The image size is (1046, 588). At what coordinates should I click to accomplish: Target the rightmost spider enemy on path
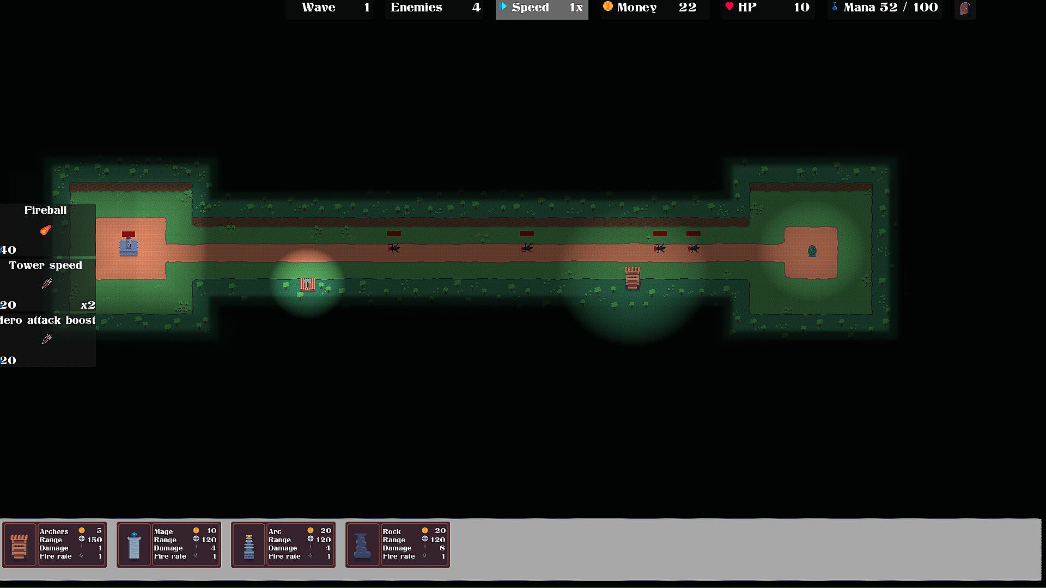pos(693,248)
